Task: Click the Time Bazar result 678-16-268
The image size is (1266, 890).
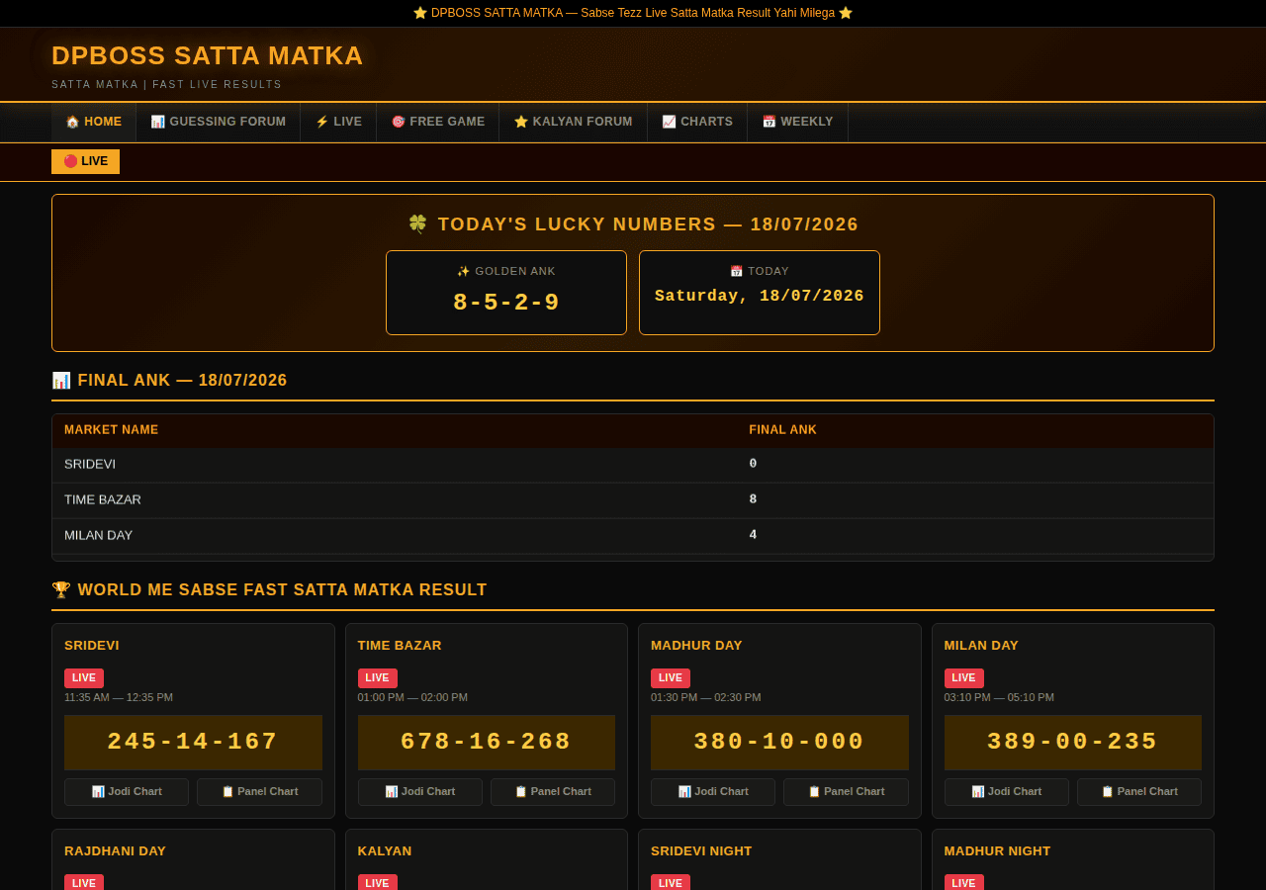Action: [x=487, y=742]
